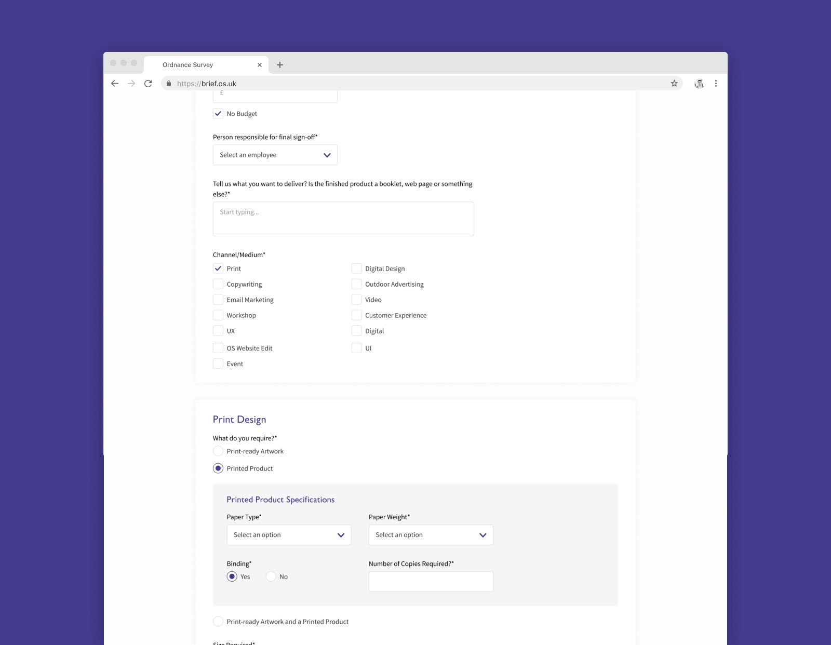
Task: Expand the Paper Weight dropdown
Action: click(x=431, y=535)
